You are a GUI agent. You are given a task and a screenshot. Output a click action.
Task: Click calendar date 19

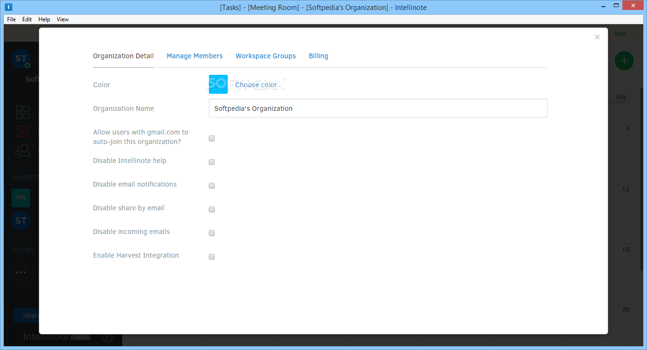click(x=626, y=250)
